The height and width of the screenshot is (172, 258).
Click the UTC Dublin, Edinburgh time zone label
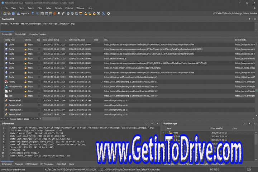point(235,14)
